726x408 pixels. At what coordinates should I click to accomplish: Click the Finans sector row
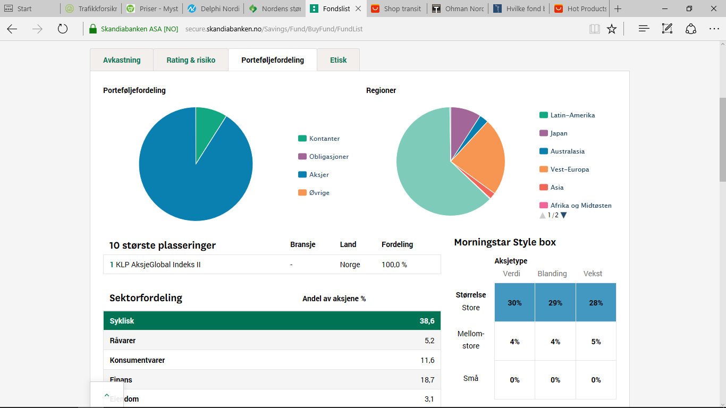click(x=272, y=380)
